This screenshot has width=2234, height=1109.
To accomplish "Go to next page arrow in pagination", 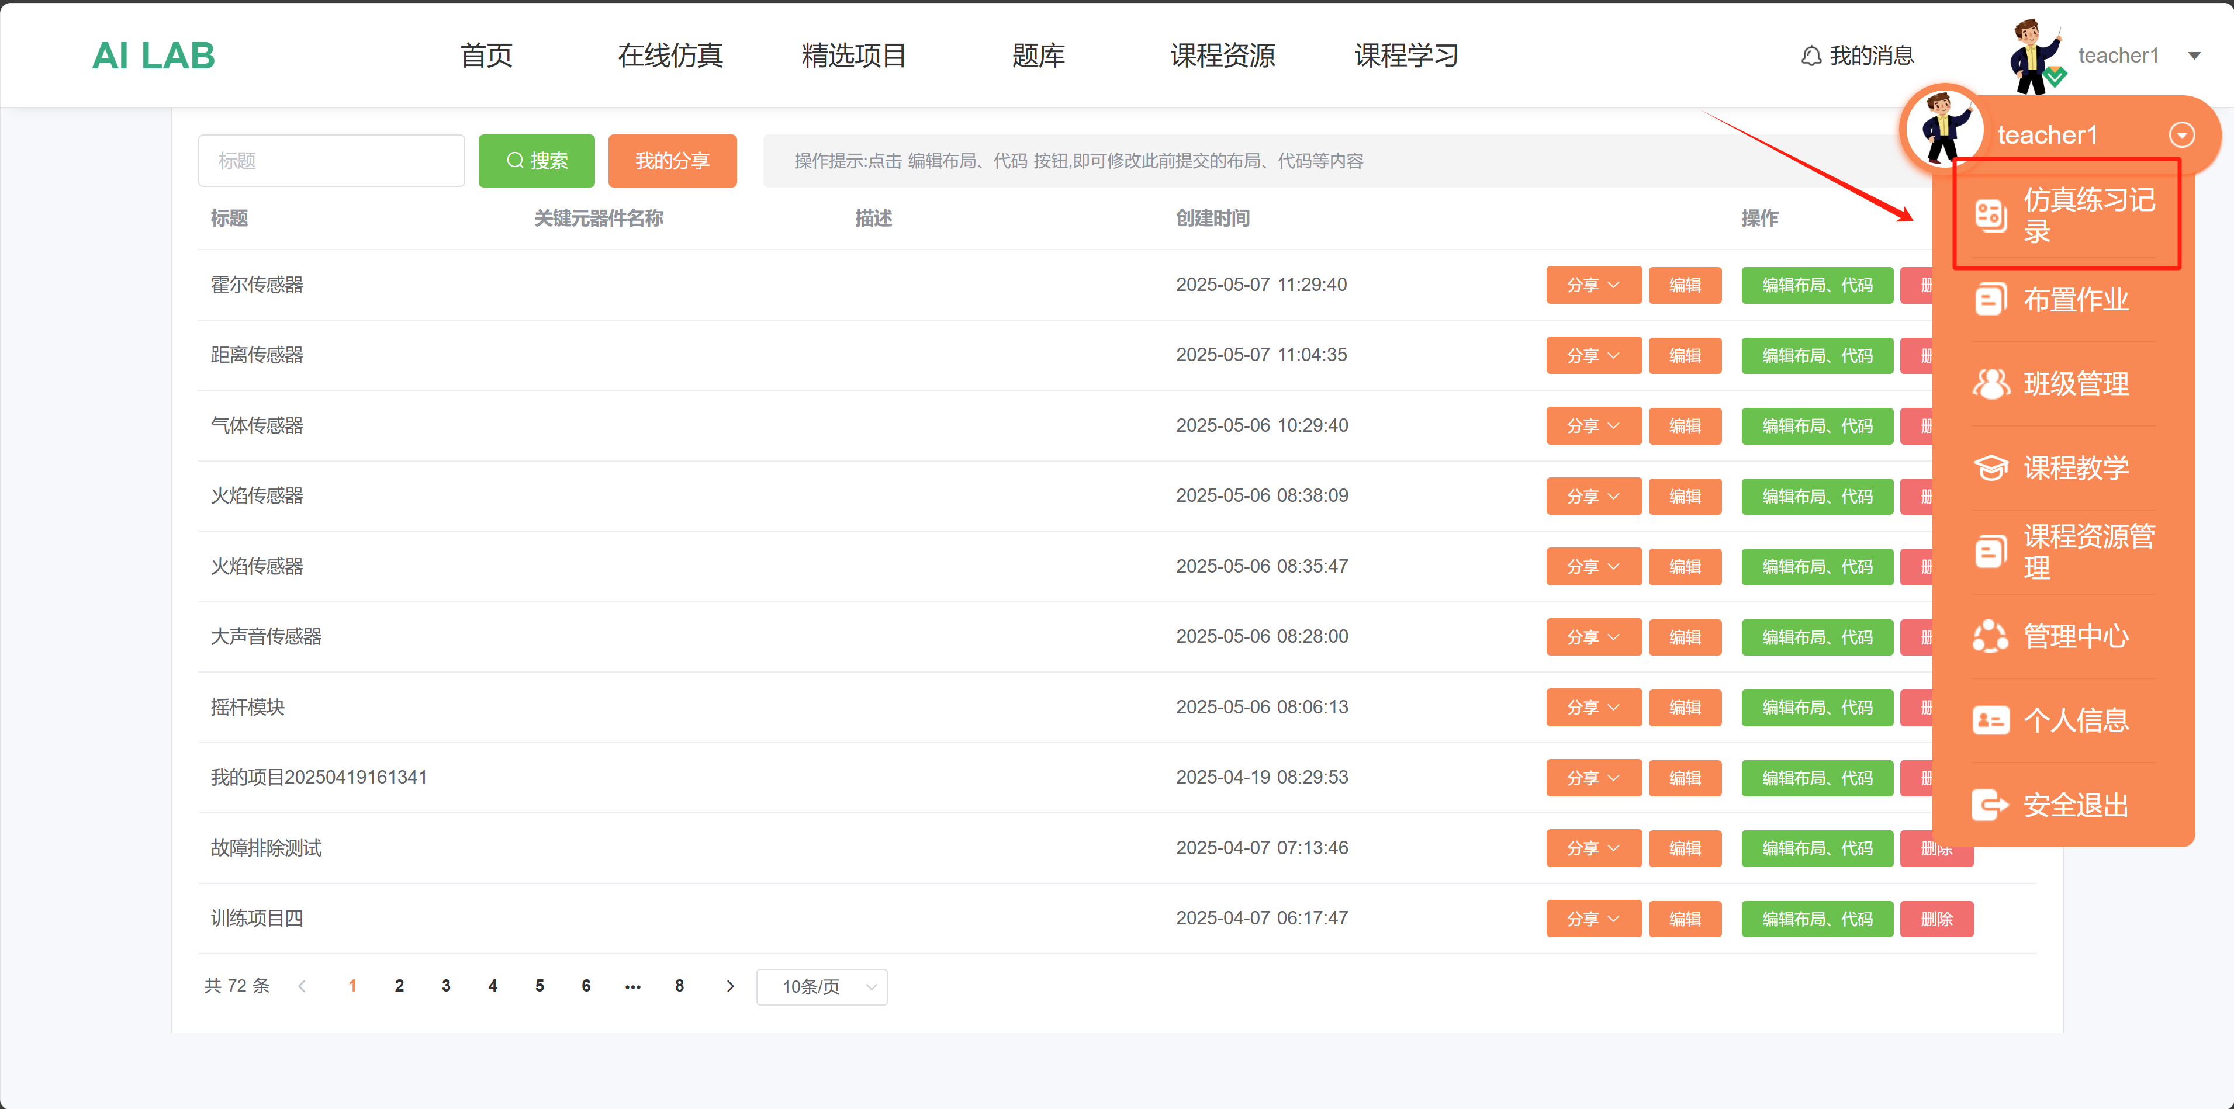I will coord(729,987).
